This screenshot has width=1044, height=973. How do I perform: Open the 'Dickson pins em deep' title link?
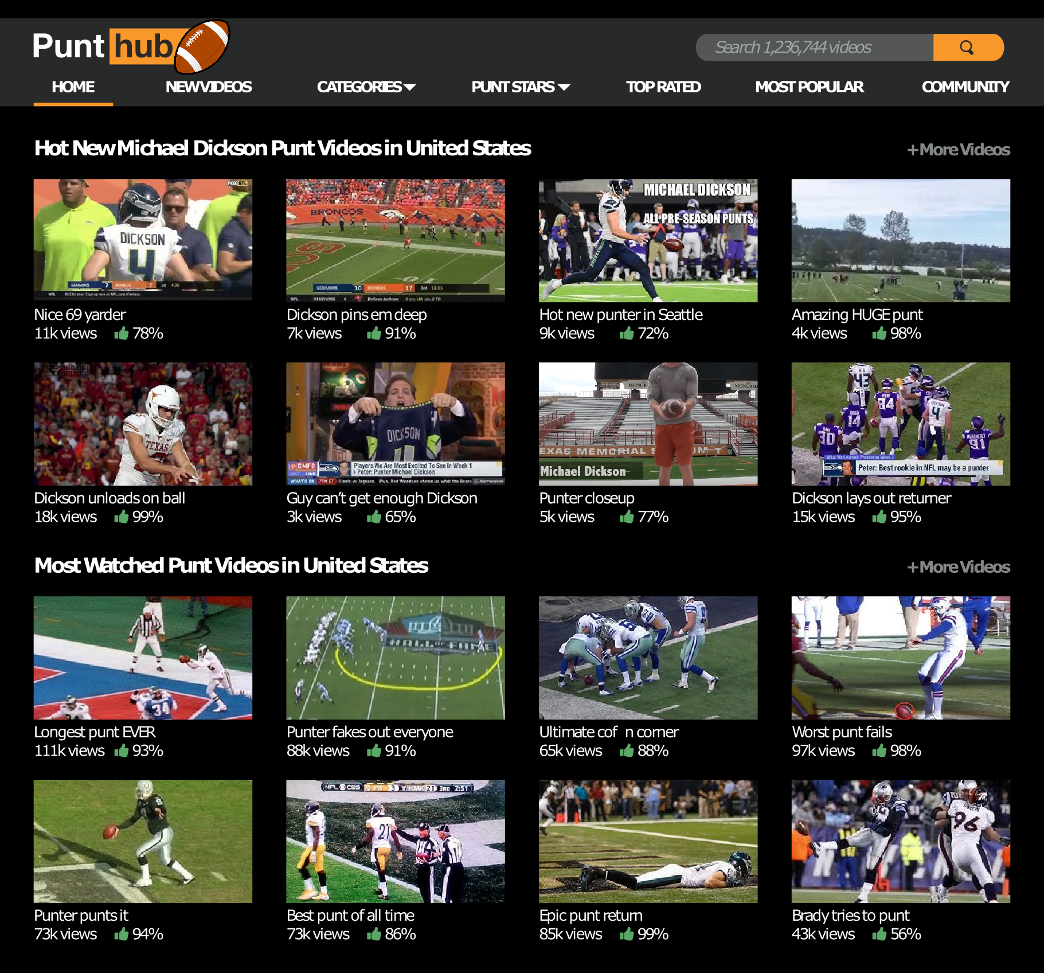(357, 315)
